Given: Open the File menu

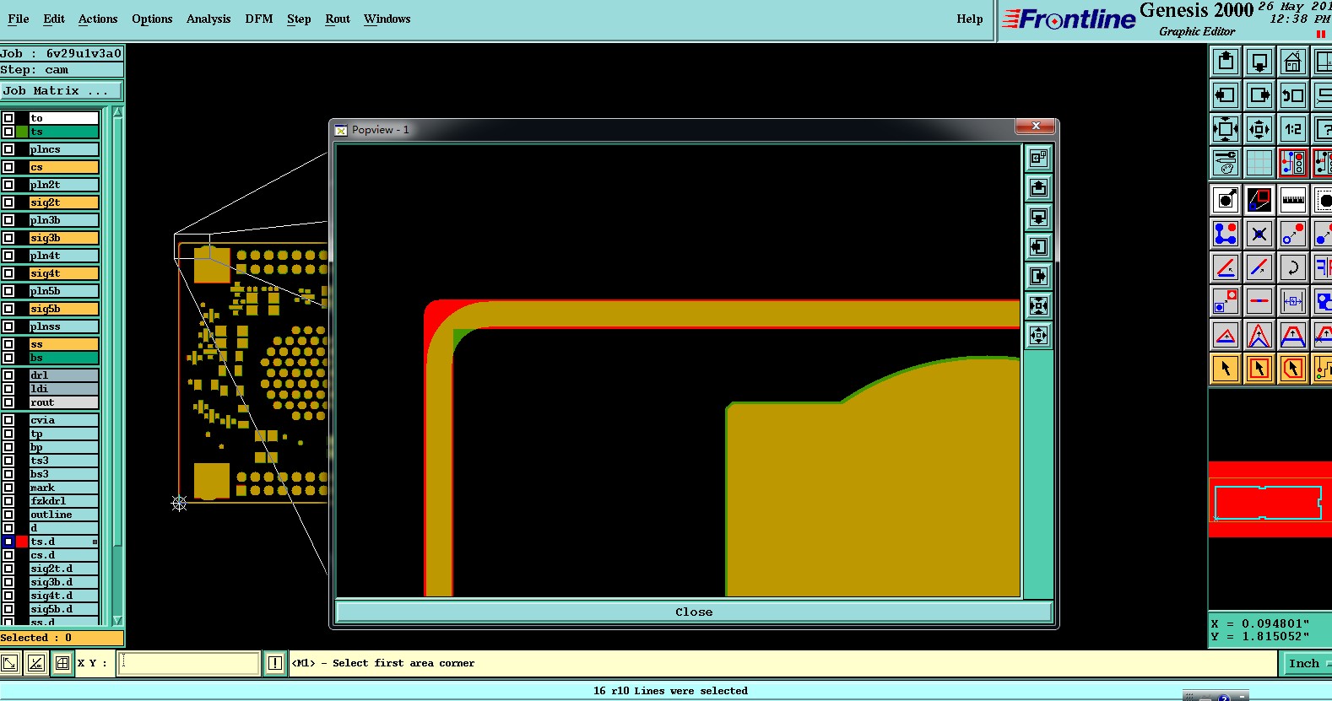Looking at the screenshot, I should coord(19,19).
